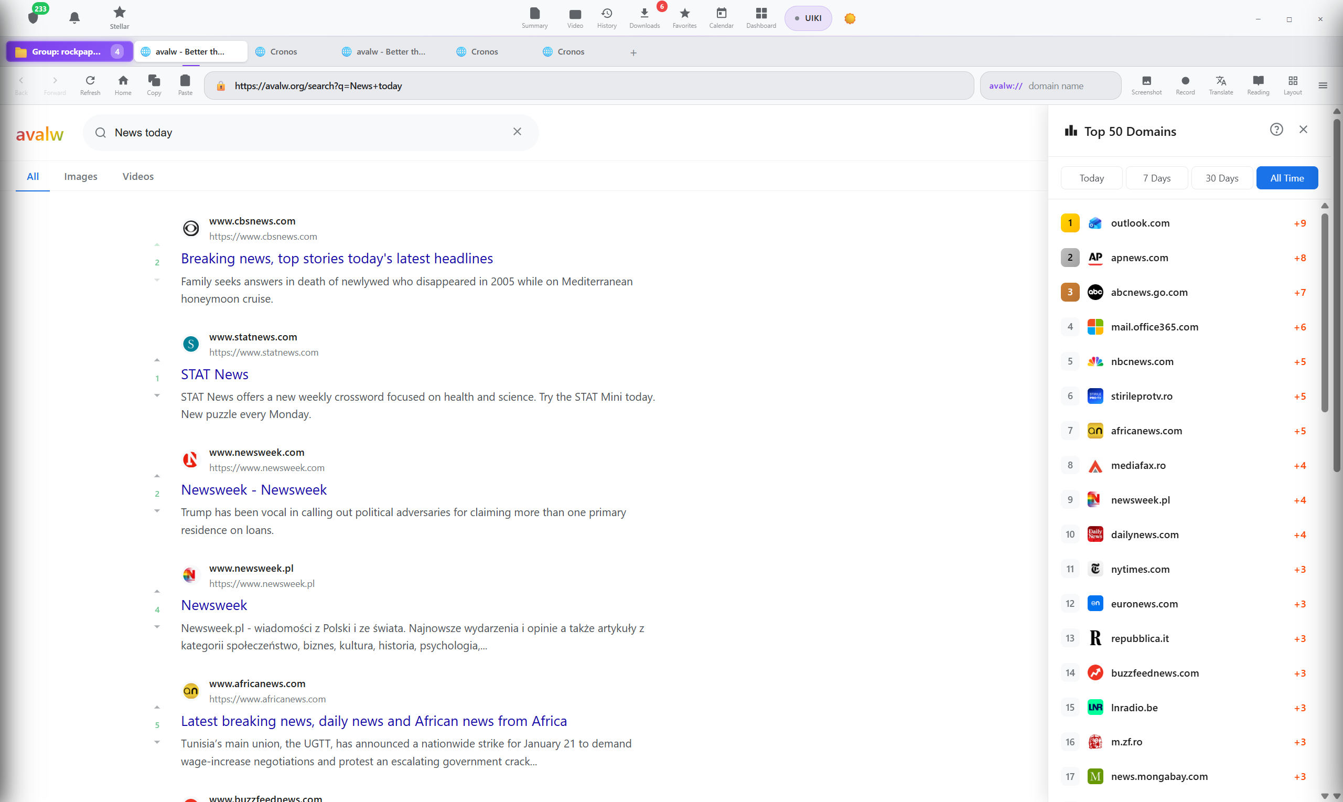Screen dimensions: 1343x802
Task: View browsing History
Action: tap(606, 17)
